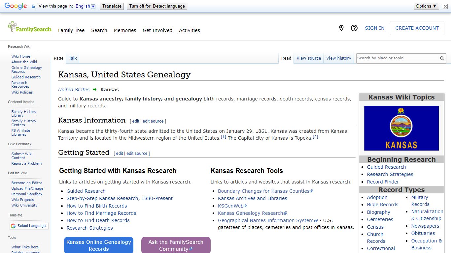This screenshot has height=253, width=451.
Task: Select the Page tab
Action: [x=58, y=58]
